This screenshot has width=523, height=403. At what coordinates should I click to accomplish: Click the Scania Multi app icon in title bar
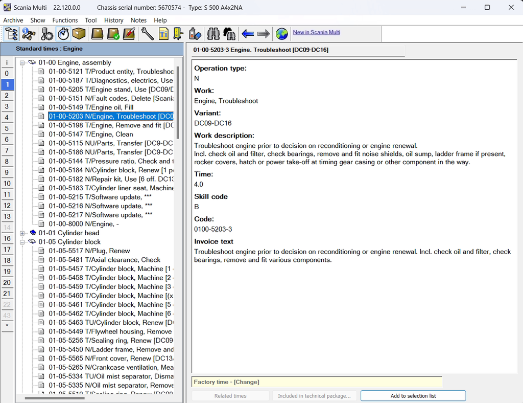click(7, 7)
